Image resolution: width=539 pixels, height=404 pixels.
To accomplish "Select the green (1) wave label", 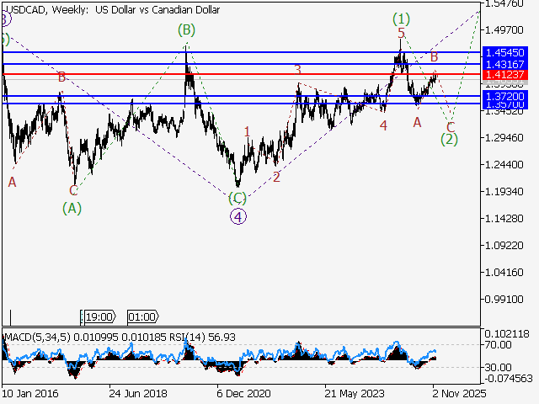I will (402, 19).
